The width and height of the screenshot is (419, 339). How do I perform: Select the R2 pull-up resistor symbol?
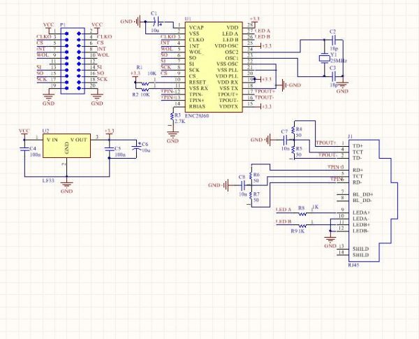click(145, 90)
